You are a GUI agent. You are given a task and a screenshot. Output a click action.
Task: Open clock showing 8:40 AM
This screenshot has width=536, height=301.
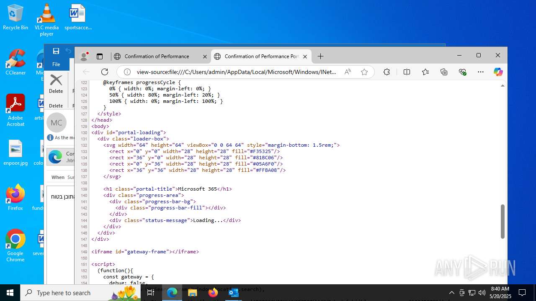tap(500, 293)
